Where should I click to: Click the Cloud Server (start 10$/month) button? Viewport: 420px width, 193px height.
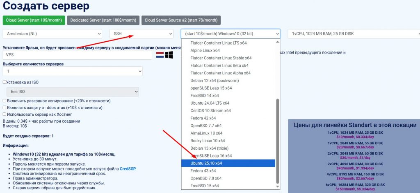point(34,20)
